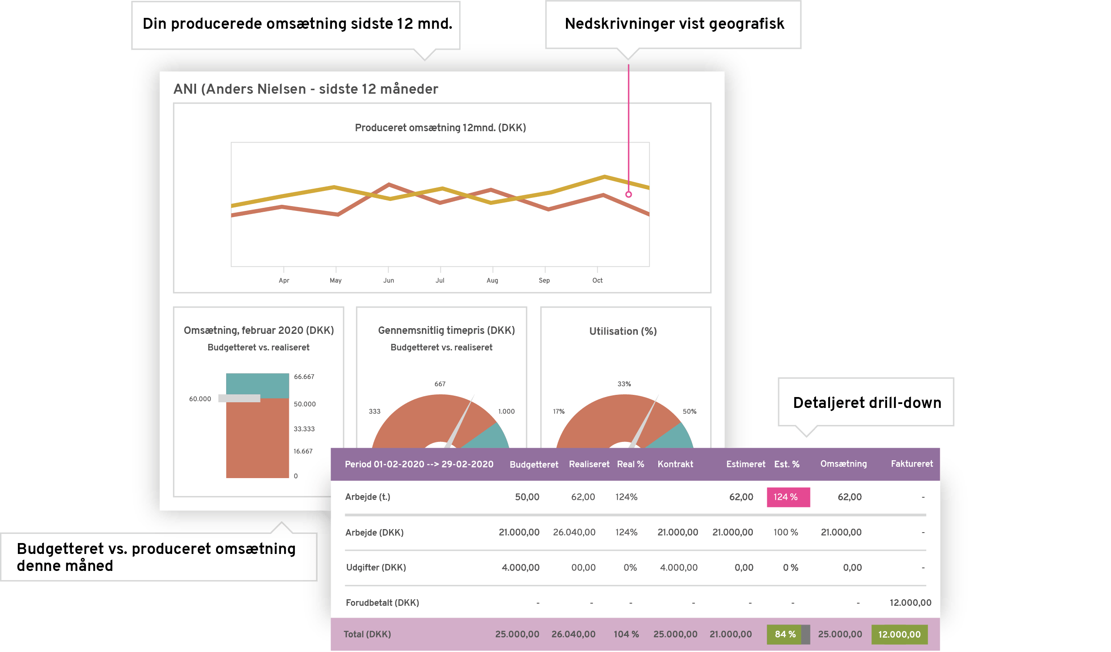Select the Budgetteret column header
Viewport: 1111px width, 652px height.
click(533, 465)
